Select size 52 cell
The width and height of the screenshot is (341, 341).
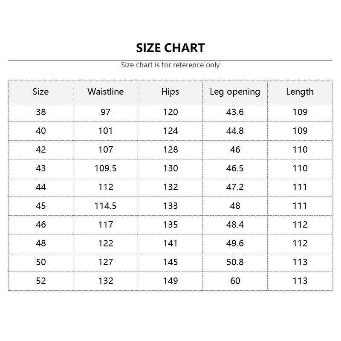click(40, 281)
